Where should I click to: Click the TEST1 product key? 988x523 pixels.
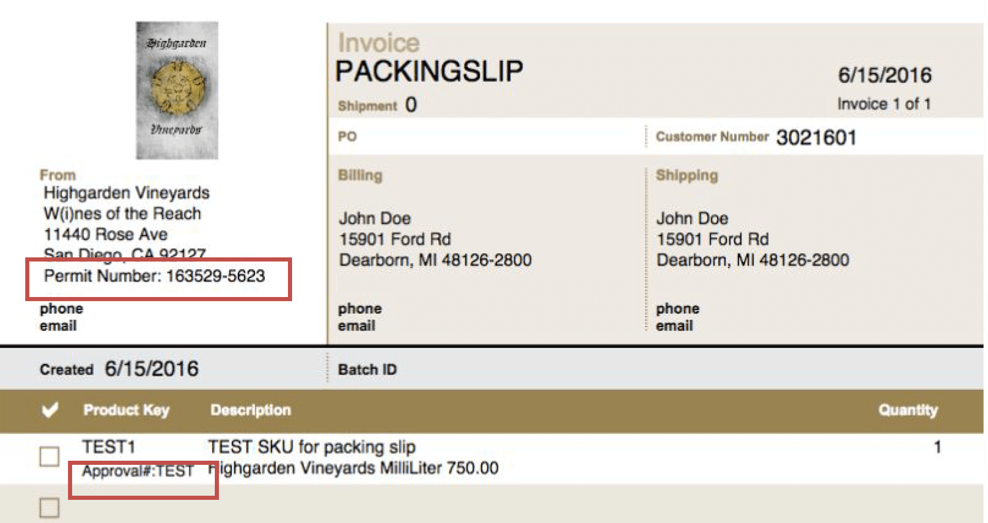click(x=109, y=447)
